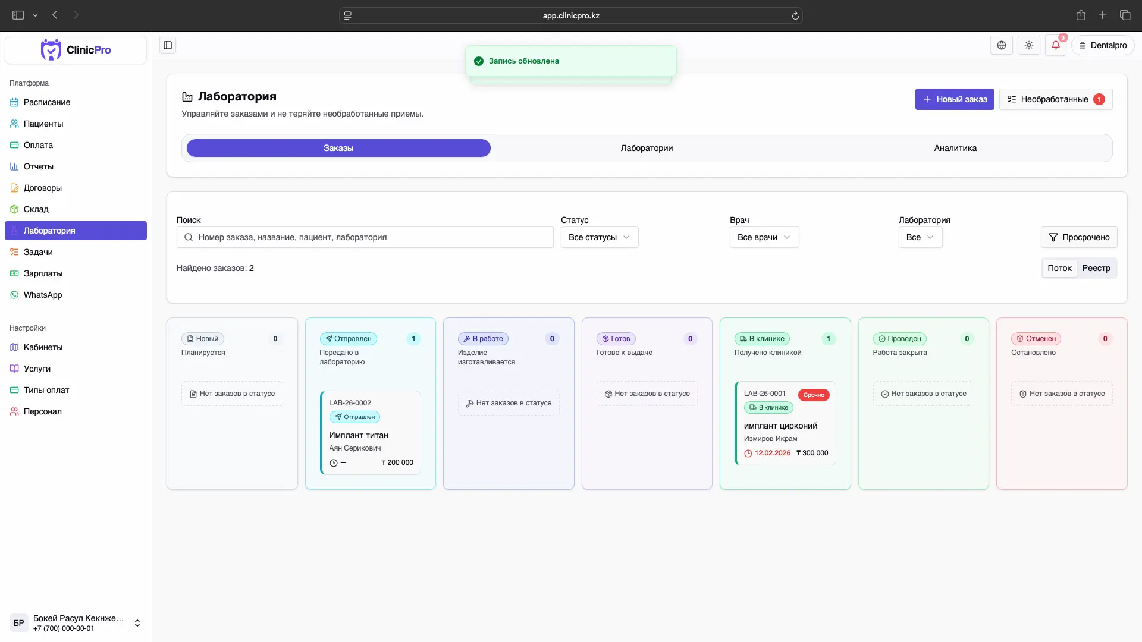Expand the Все врачи dropdown
This screenshot has width=1142, height=642.
[764, 237]
